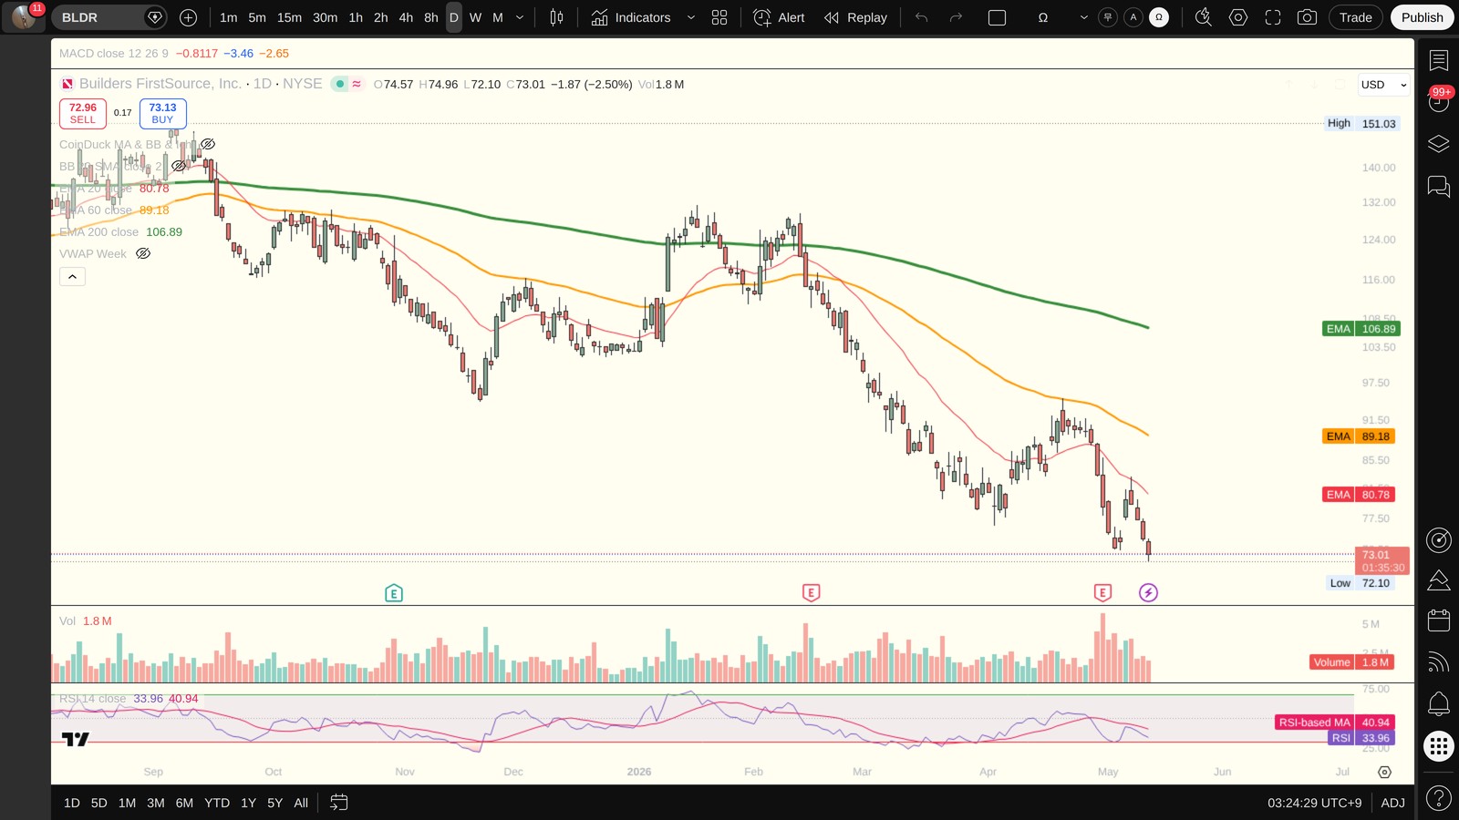Open the help center question icon

pyautogui.click(x=1439, y=799)
